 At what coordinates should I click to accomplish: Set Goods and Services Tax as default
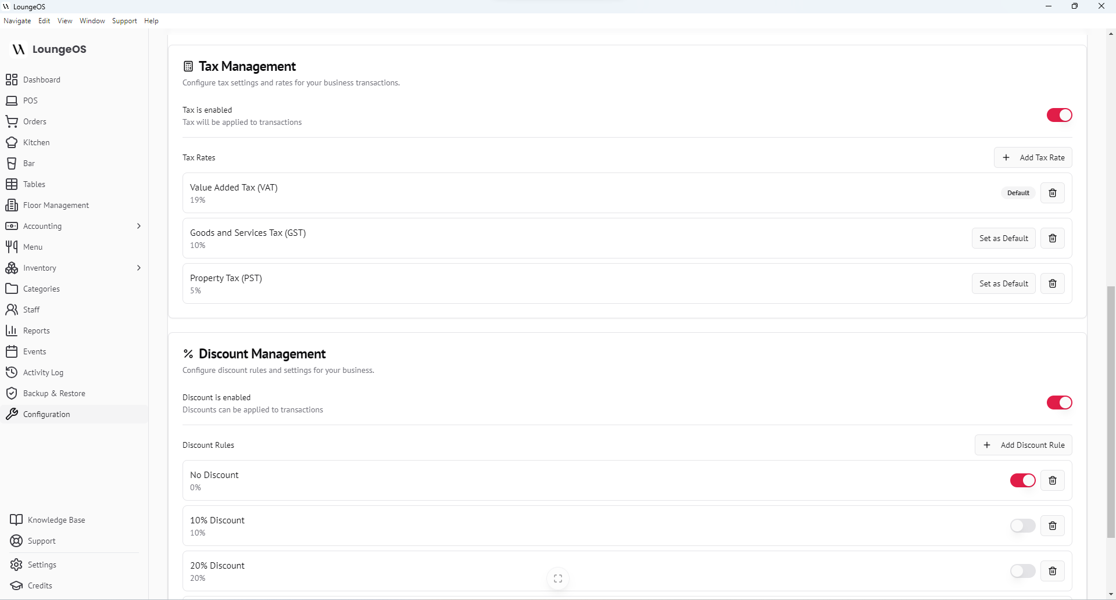[1003, 238]
